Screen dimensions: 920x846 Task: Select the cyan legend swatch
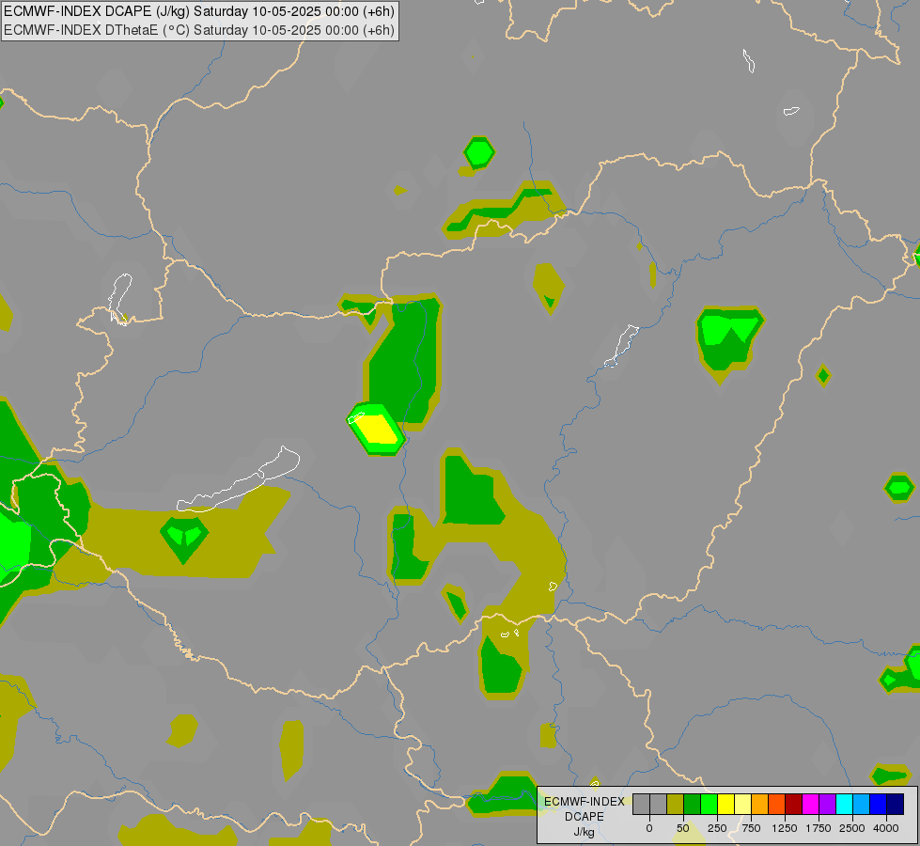click(844, 805)
